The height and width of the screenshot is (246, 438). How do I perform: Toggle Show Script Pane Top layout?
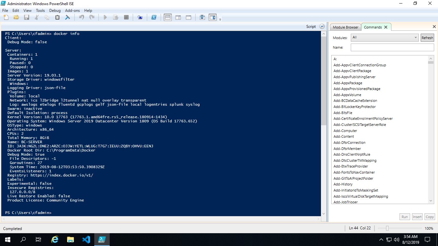point(167,18)
